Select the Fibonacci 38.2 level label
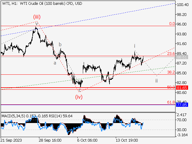This screenshot has width=192, height=144. click(x=171, y=72)
